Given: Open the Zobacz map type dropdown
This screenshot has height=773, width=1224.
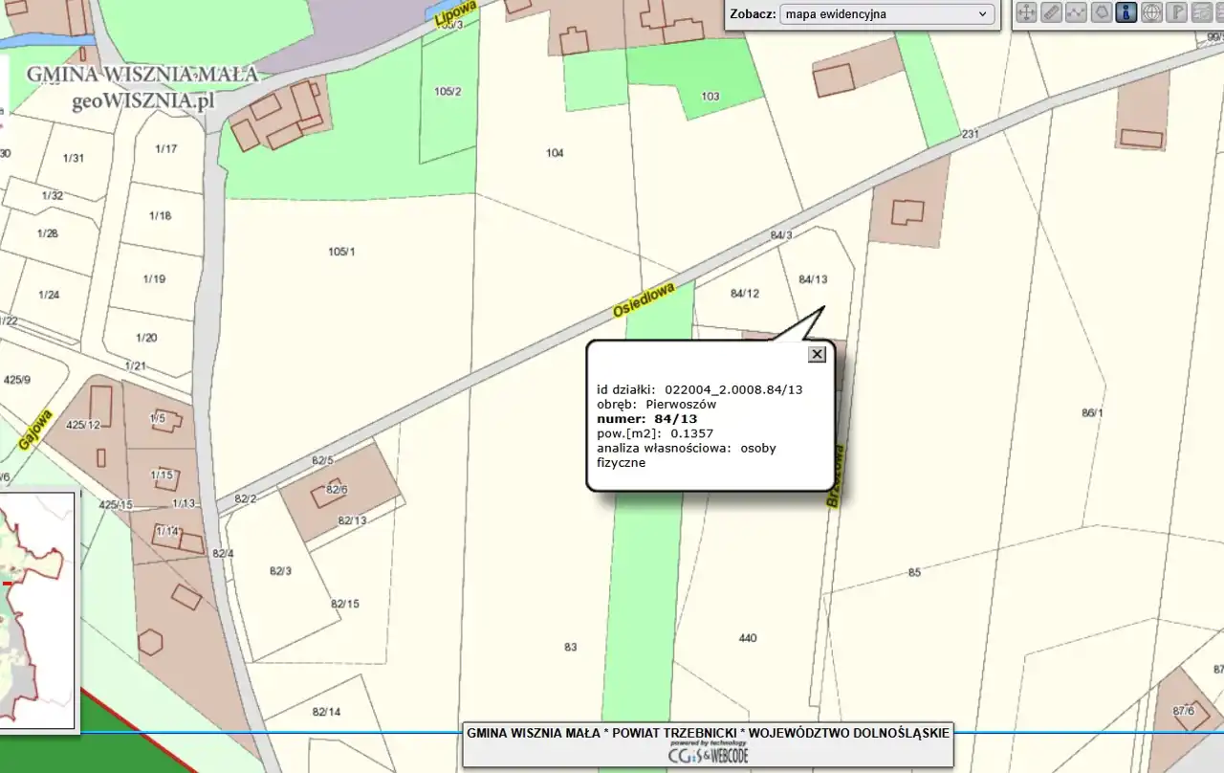Looking at the screenshot, I should tap(886, 14).
